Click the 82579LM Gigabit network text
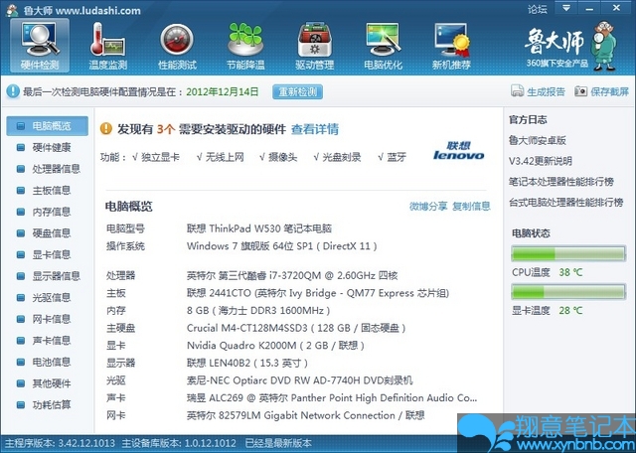This screenshot has height=453, width=636. [305, 415]
